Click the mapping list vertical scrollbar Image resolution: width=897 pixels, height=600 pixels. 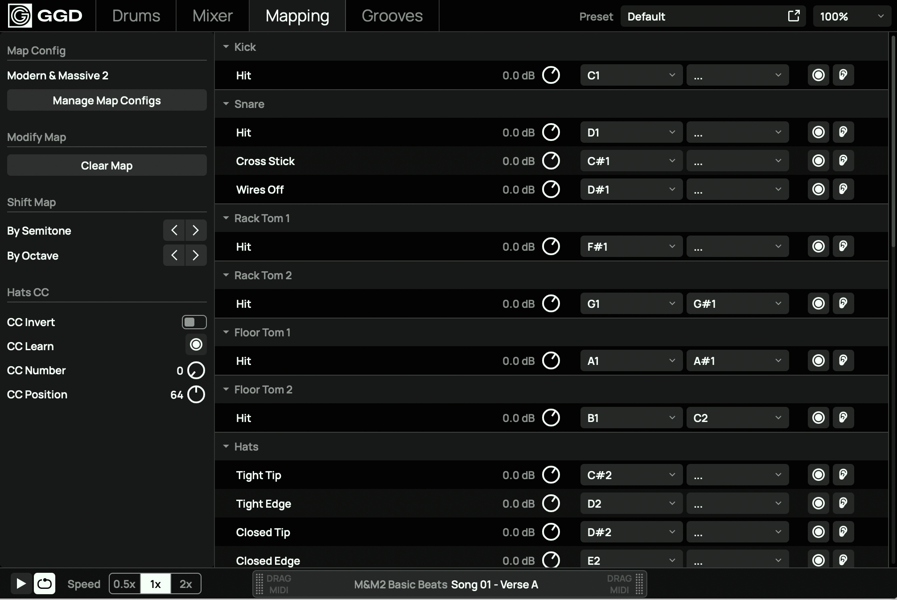tap(893, 141)
